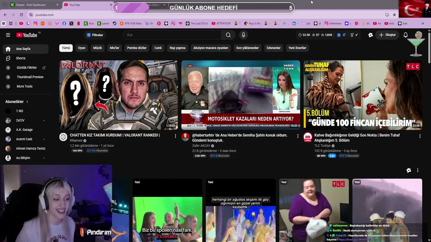Viewport: 431px width, 242px height.
Task: Select the Oyun filter chip
Action: [x=82, y=48]
